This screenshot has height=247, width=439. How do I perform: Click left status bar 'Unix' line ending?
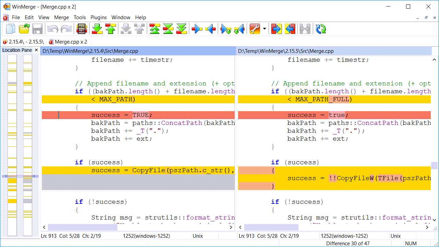(198, 236)
